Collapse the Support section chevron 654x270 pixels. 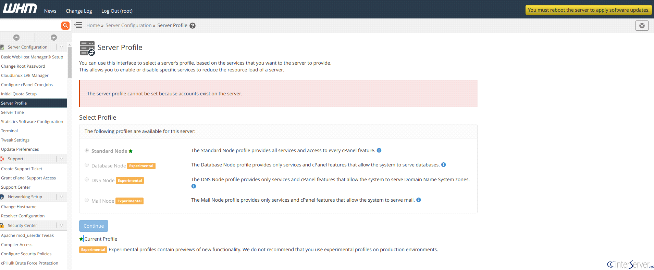tap(61, 159)
